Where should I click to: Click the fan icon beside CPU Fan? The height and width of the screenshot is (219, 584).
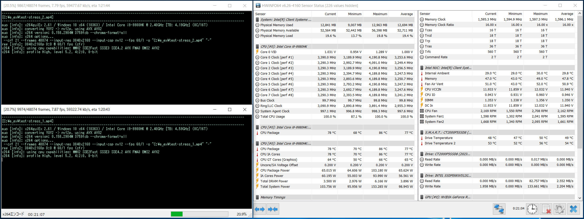coord(422,111)
